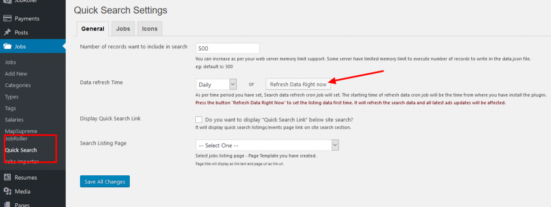
Task: Click the 'Select jobs listing page' hint text
Action: point(256,156)
